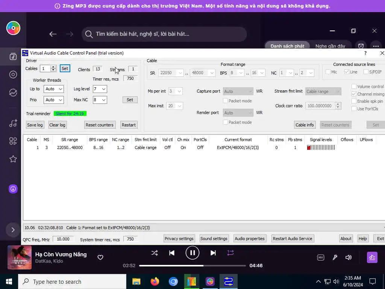Open the Prio worker threads dropdown
This screenshot has width=385, height=289.
pos(53,100)
